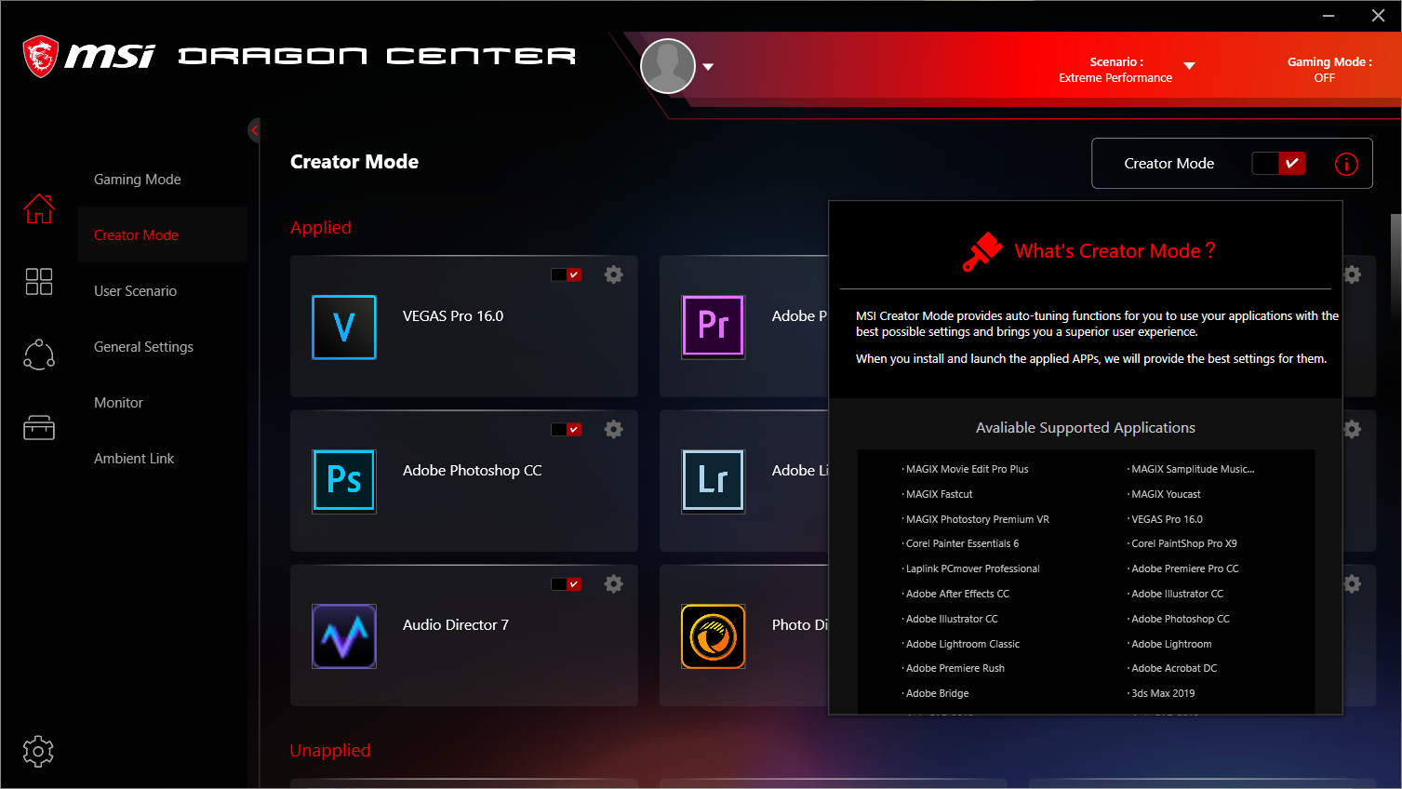Screen dimensions: 1402x789
Task: Open settings gear on the Adobe Photoshop CC card
Action: point(614,429)
